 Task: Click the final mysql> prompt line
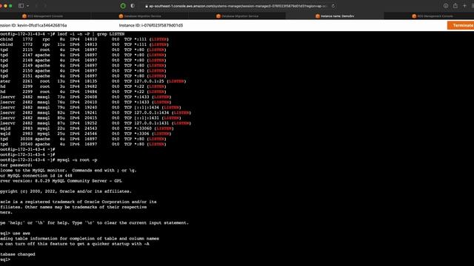5,259
